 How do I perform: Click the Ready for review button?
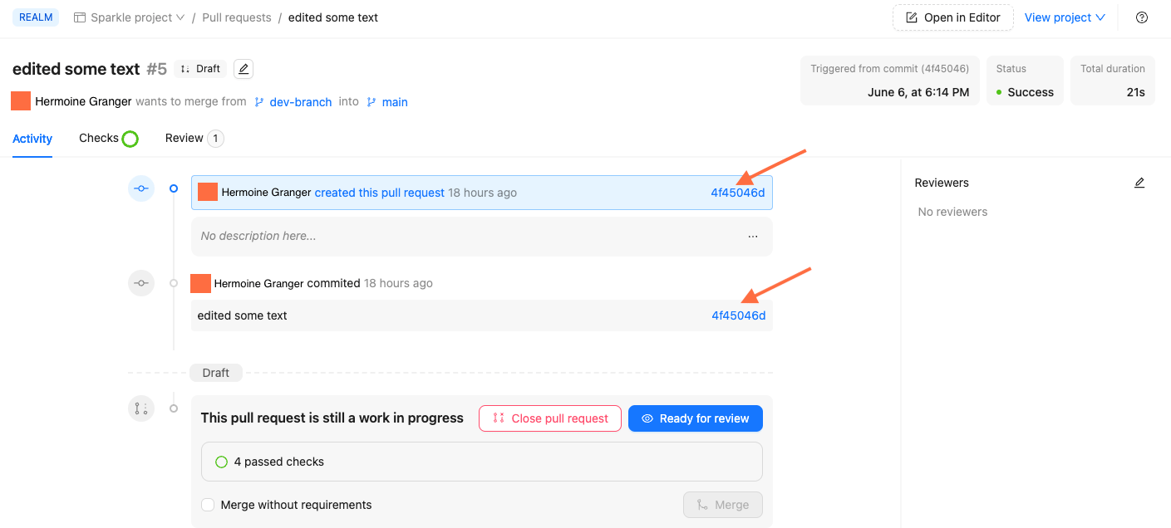[695, 418]
